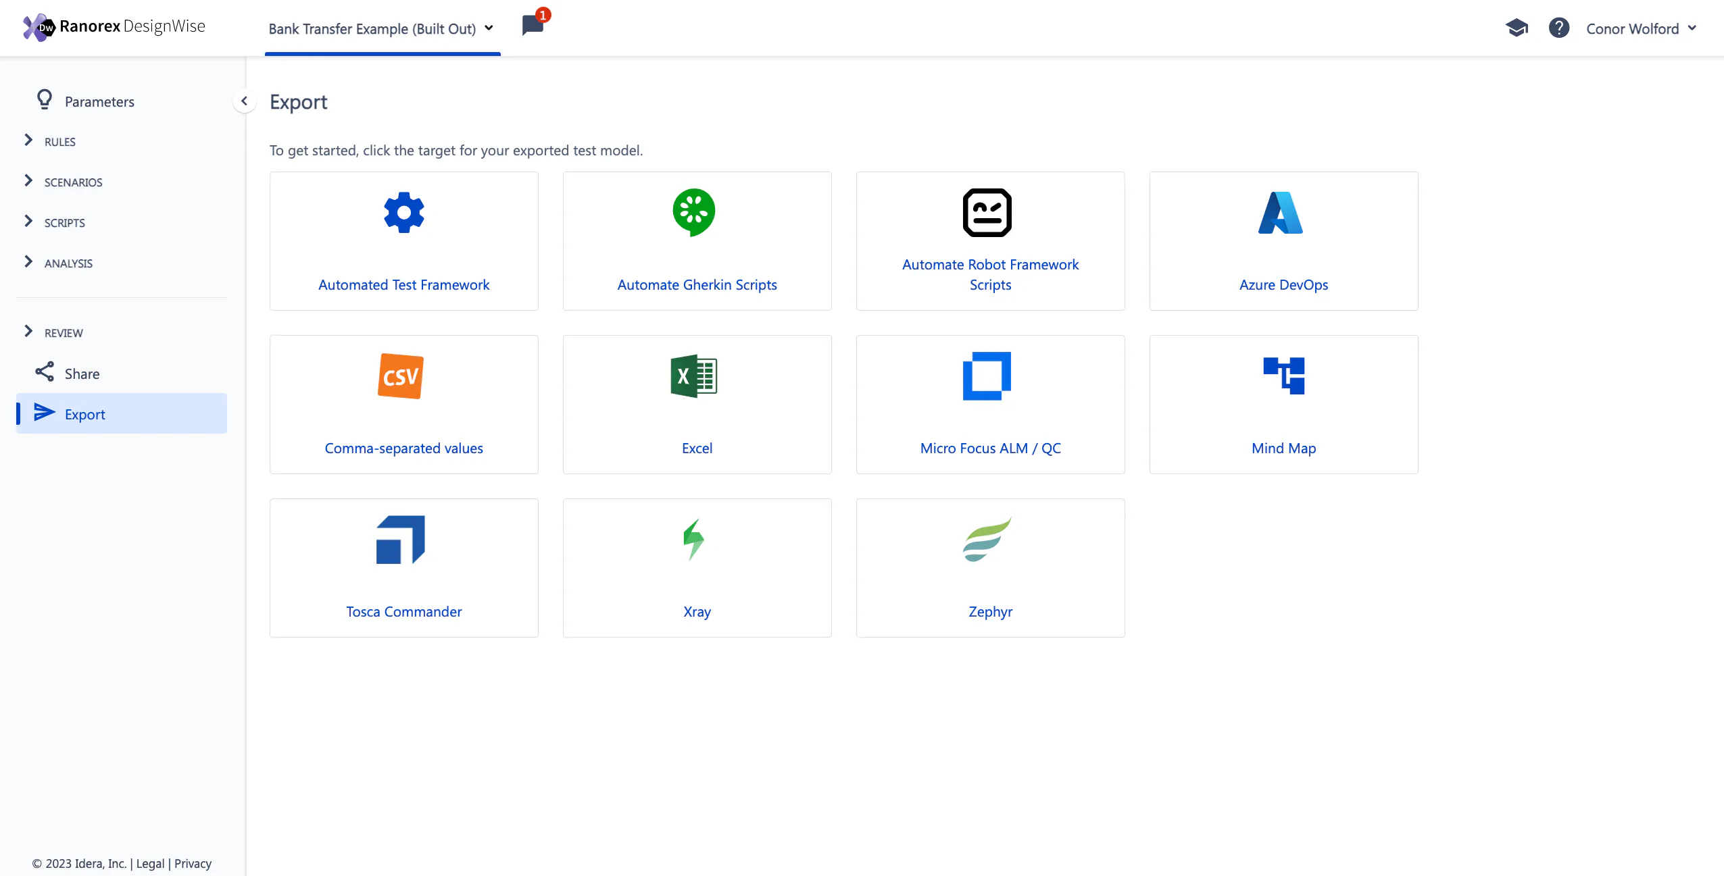Click the Mind Map diagram icon
Viewport: 1724px width, 876px height.
pos(1284,376)
